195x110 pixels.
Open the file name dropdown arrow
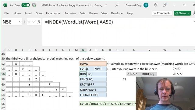click(106, 5)
